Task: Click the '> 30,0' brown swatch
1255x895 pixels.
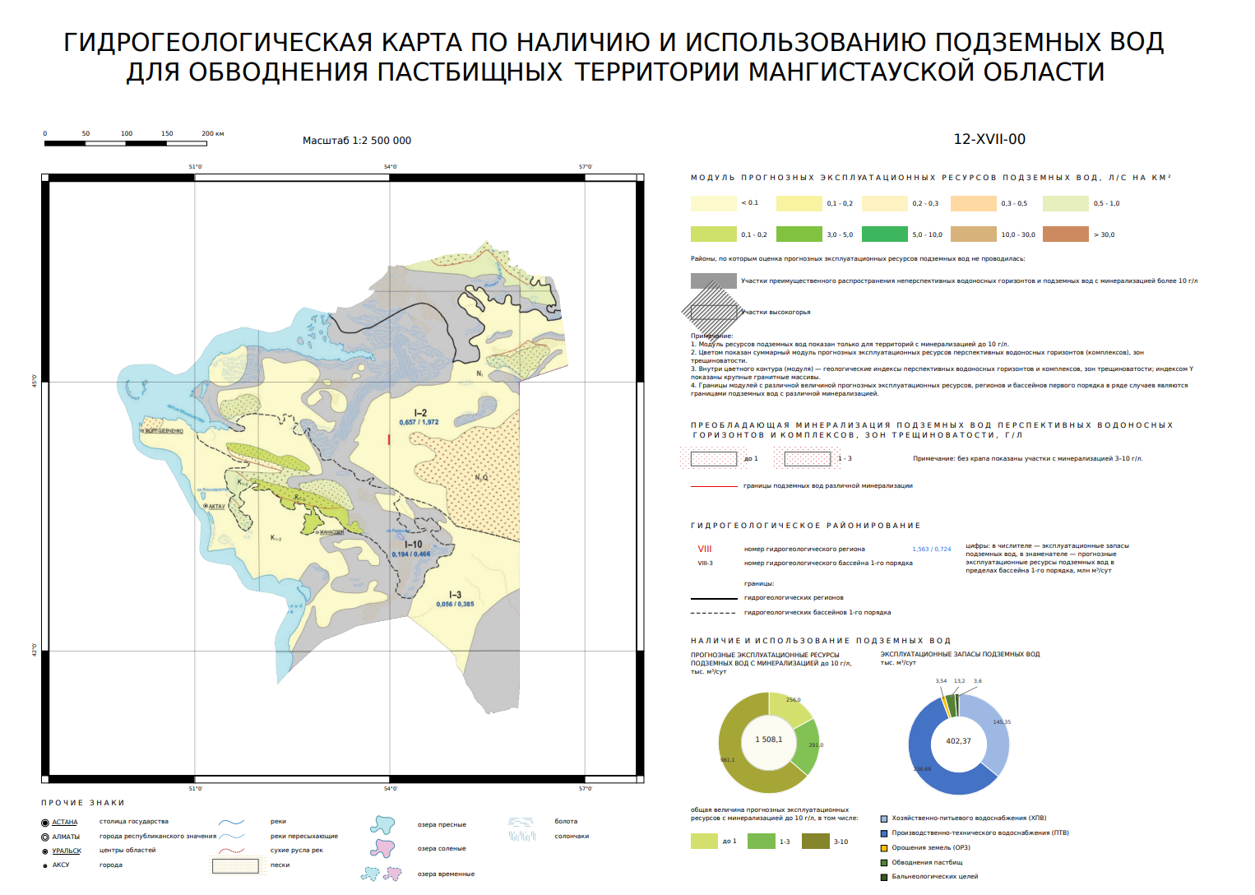Action: click(x=1066, y=234)
